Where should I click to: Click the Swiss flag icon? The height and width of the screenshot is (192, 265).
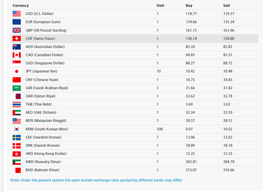[x=17, y=38]
